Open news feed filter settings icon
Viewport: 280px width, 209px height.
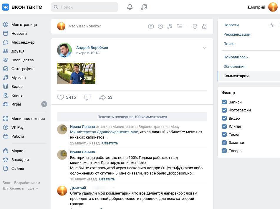(x=272, y=25)
